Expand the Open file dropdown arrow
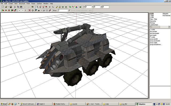The image size is (171, 106). [8, 7]
